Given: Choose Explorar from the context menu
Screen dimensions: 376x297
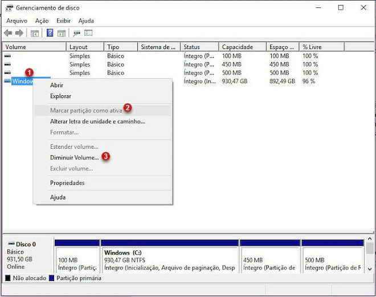Looking at the screenshot, I should tap(103, 96).
